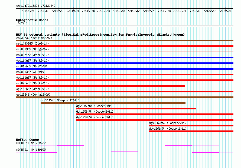This screenshot has width=241, height=168.
Task: Click the 72119.5k ruler tick label
Action: [119, 11]
